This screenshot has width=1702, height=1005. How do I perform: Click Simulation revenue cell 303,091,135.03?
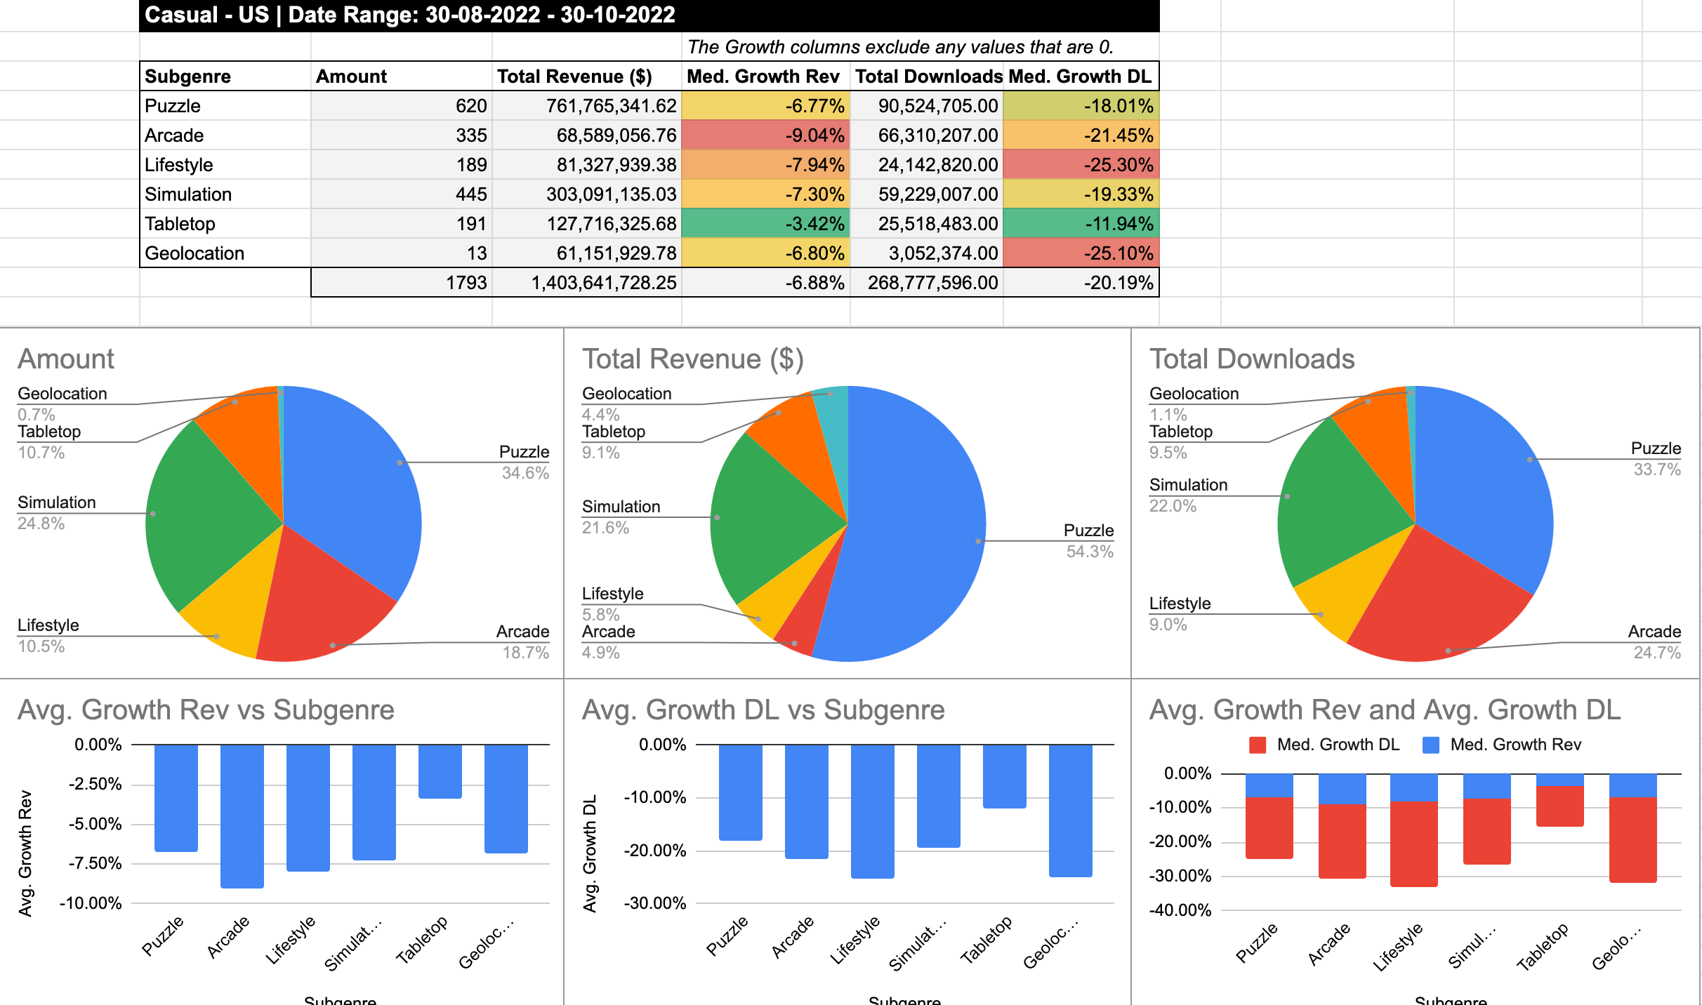coord(587,194)
